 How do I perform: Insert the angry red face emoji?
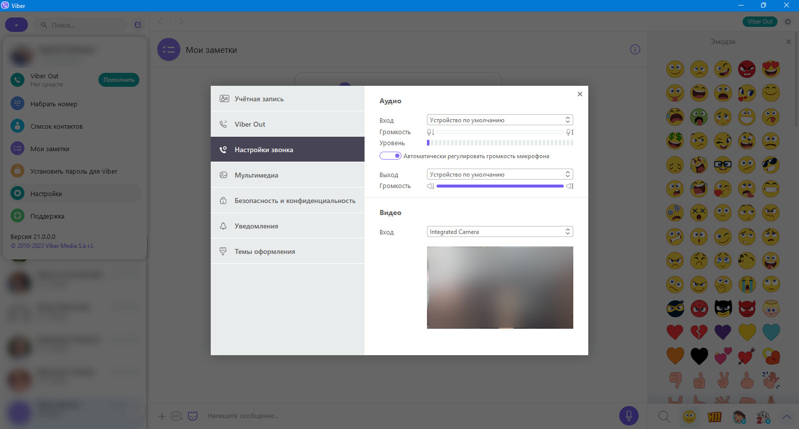pyautogui.click(x=747, y=69)
